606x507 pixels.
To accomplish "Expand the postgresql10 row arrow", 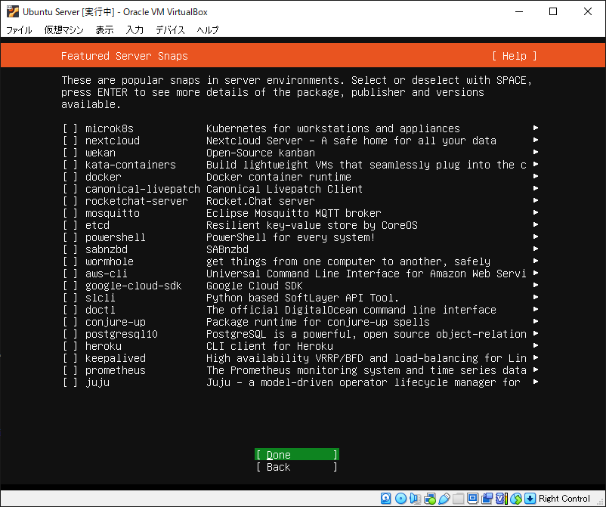I will click(x=536, y=333).
